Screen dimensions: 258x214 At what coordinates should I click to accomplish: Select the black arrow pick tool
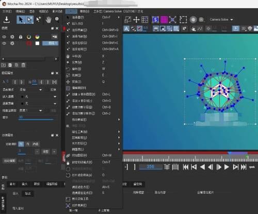(x=21, y=20)
